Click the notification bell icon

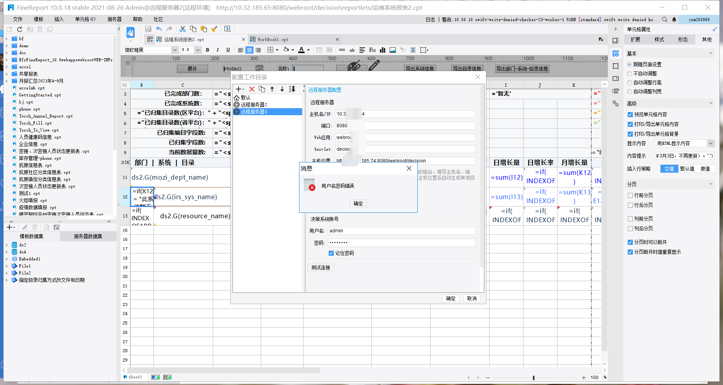(674, 20)
